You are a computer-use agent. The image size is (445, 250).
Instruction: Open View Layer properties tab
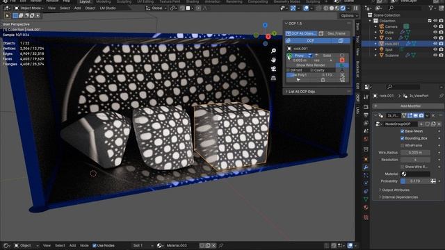(x=366, y=123)
